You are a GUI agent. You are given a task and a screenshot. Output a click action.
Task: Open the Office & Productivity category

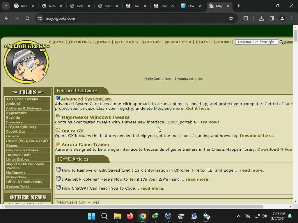point(24,182)
